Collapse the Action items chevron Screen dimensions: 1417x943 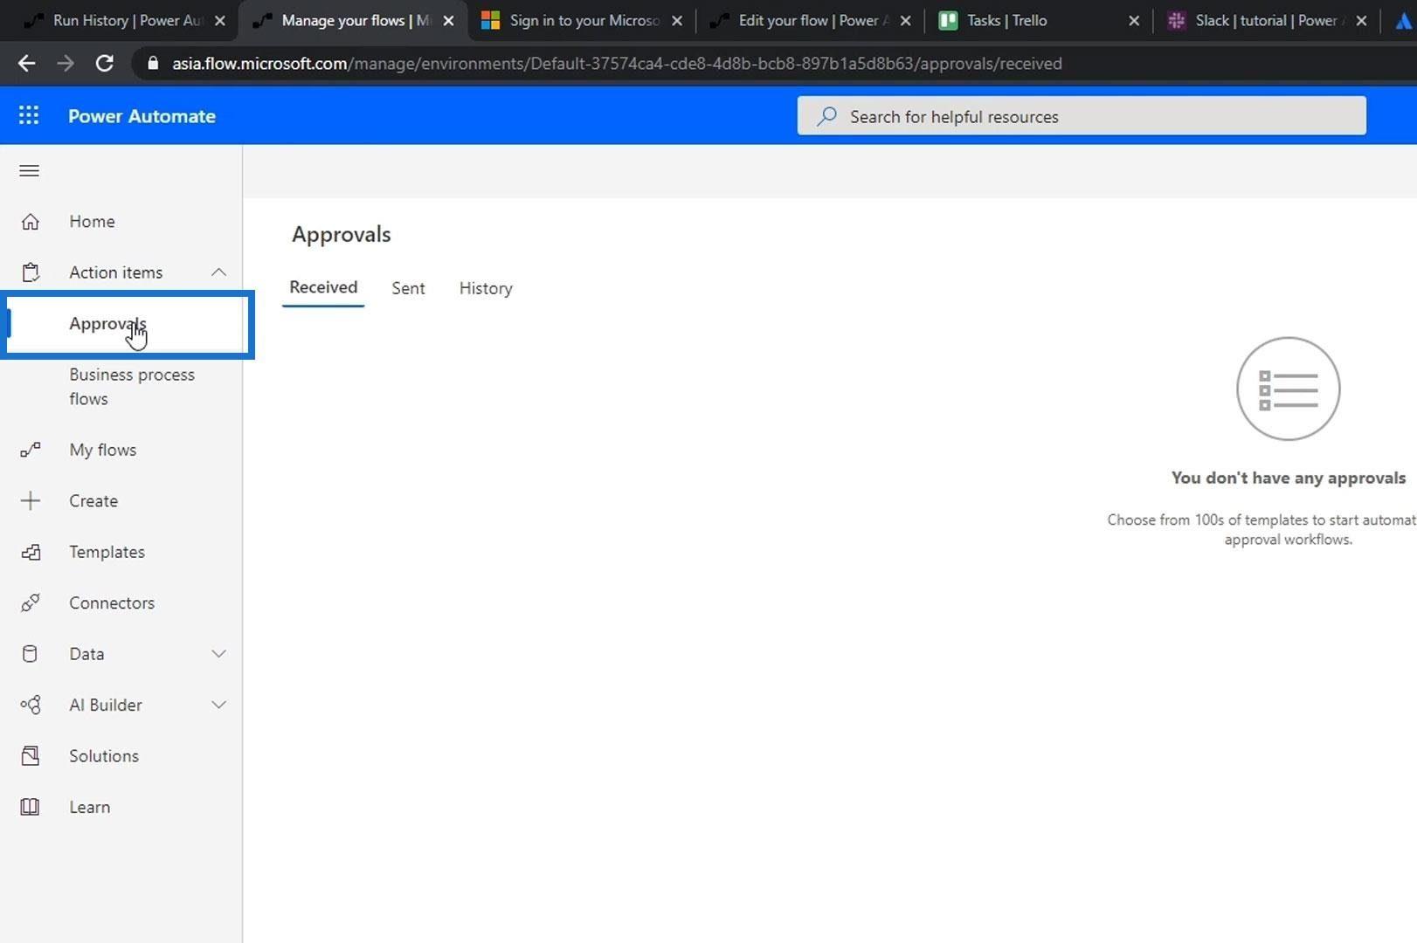click(218, 272)
